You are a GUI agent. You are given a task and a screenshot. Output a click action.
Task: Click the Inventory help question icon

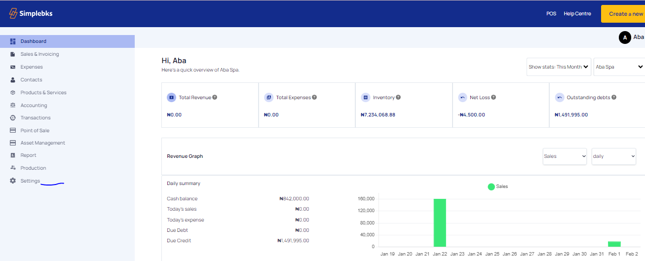(x=398, y=97)
